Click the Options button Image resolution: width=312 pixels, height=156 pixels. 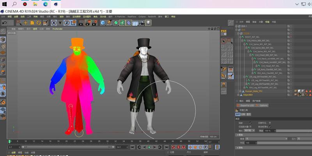click(262, 105)
